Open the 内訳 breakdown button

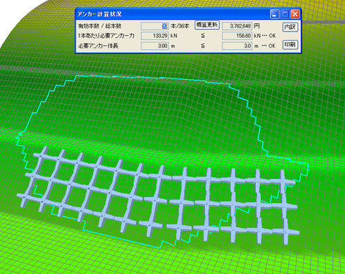click(290, 27)
